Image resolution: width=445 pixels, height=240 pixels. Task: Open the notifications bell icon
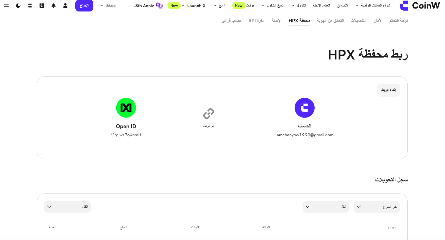pos(54,6)
